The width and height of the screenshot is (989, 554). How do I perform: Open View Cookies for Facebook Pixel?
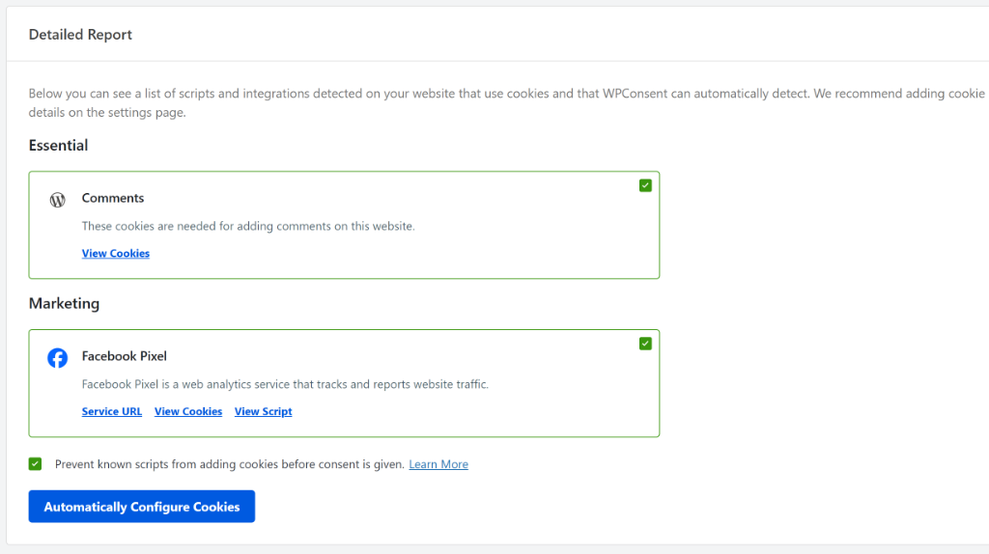coord(188,412)
